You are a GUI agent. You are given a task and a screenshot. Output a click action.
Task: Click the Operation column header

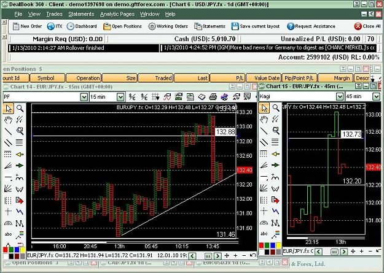pyautogui.click(x=84, y=78)
